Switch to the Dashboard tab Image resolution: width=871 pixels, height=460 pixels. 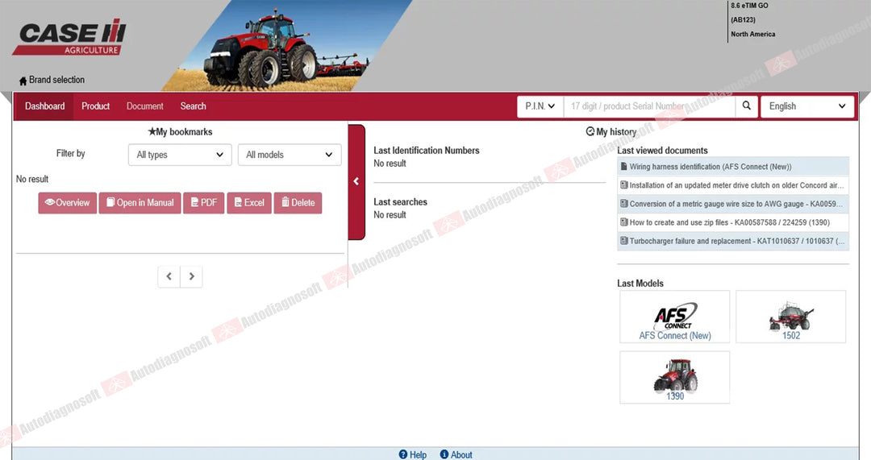click(44, 106)
